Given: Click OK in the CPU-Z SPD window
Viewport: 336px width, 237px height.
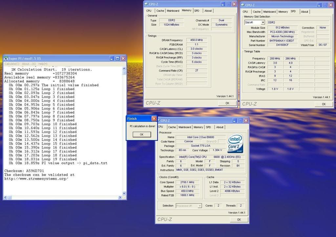Looking at the screenshot, I should (x=324, y=104).
